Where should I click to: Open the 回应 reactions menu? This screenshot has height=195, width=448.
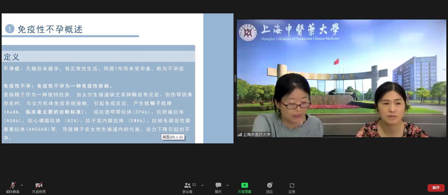point(269,187)
